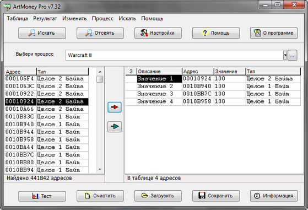Image resolution: width=308 pixels, height=210 pixels.
Task: Click the chart icon on Тест button
Action: (35, 196)
